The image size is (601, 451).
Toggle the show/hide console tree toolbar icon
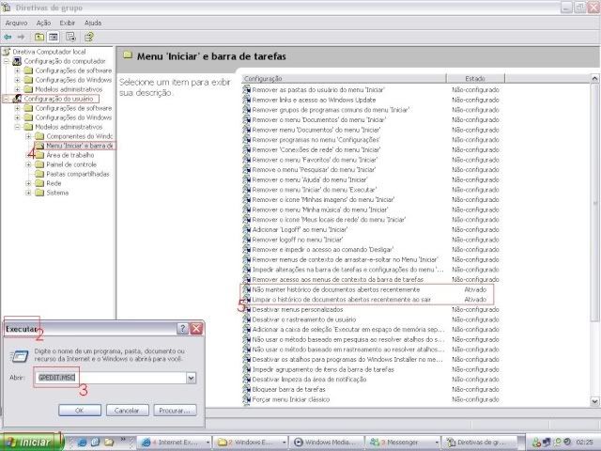click(55, 37)
